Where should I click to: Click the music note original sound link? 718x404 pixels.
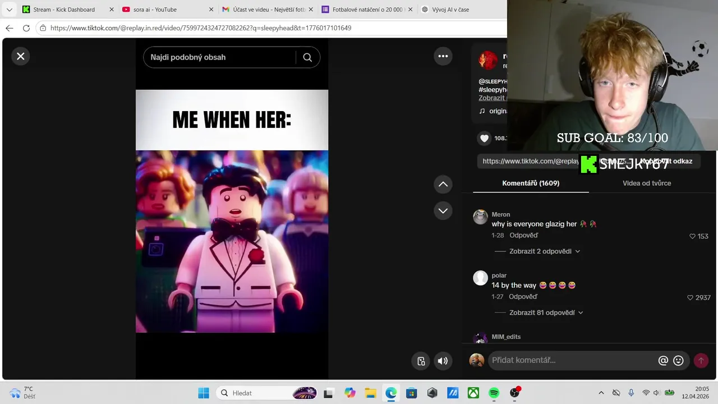493,111
